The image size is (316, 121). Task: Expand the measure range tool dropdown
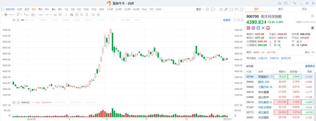tap(44, 15)
